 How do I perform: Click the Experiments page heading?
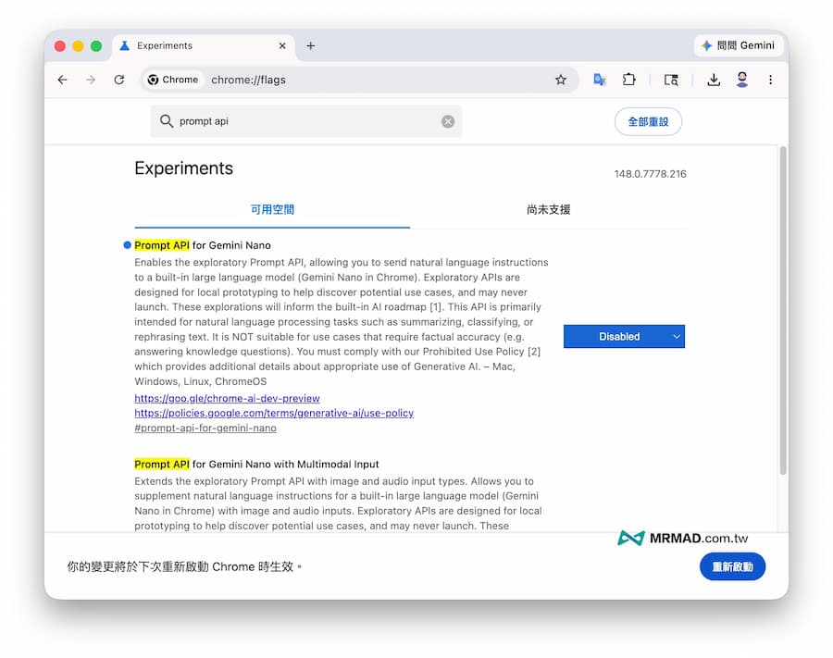coord(184,168)
